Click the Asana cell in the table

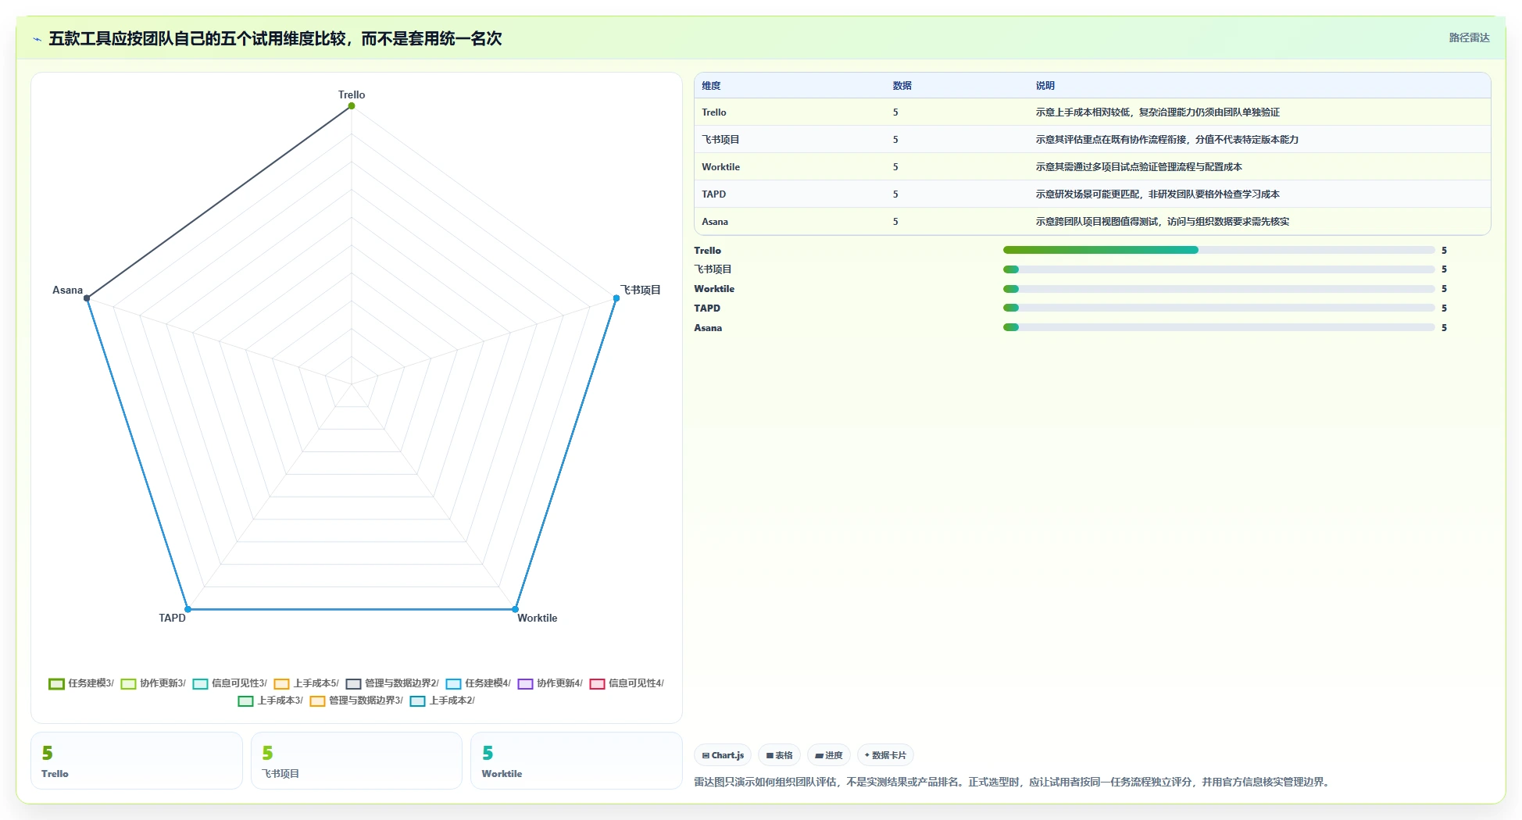[715, 222]
